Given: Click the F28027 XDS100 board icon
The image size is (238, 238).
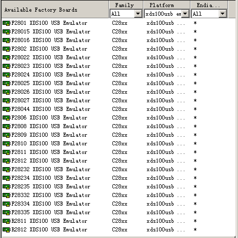Looking at the screenshot, I should pos(6,100).
